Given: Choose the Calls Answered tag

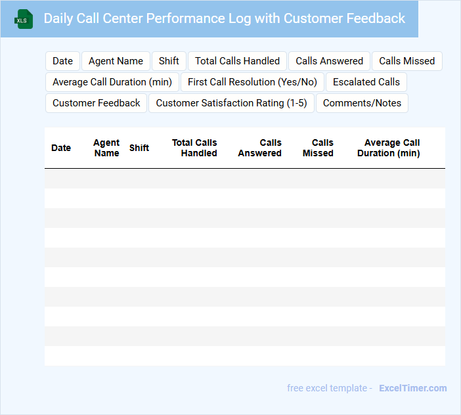Looking at the screenshot, I should [x=329, y=61].
